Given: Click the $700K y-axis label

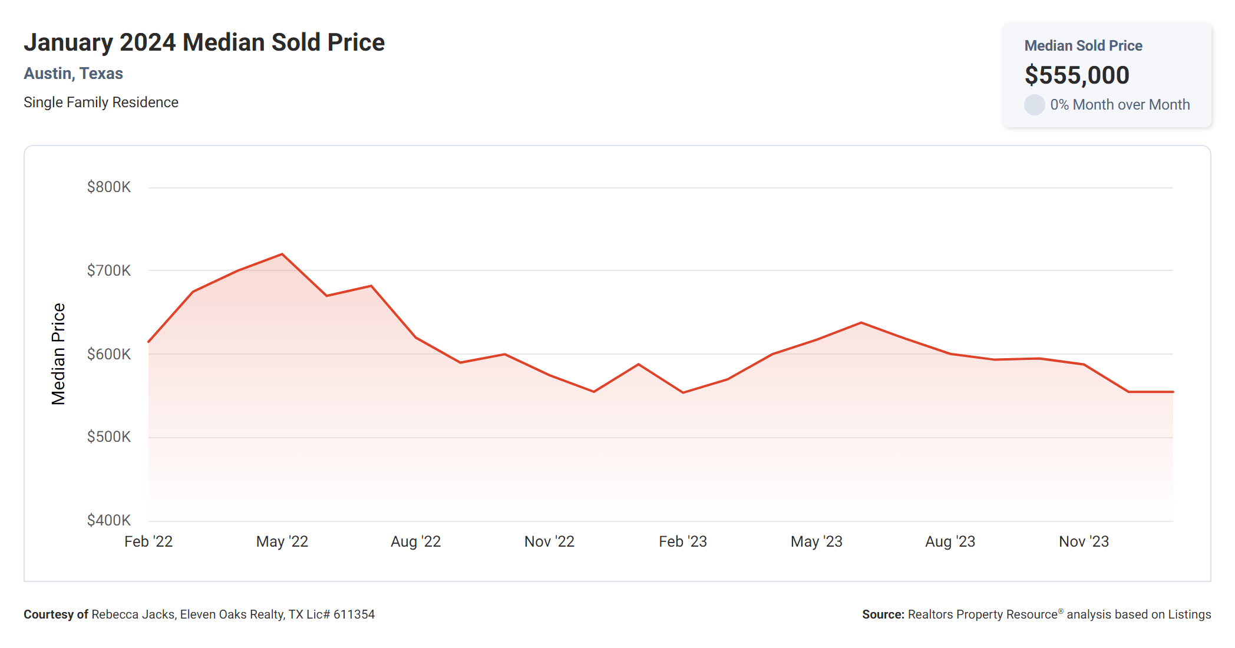Looking at the screenshot, I should pyautogui.click(x=109, y=271).
